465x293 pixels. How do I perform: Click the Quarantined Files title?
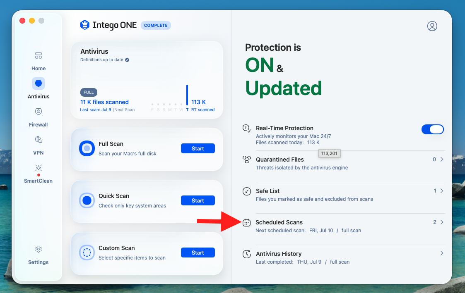(x=279, y=160)
